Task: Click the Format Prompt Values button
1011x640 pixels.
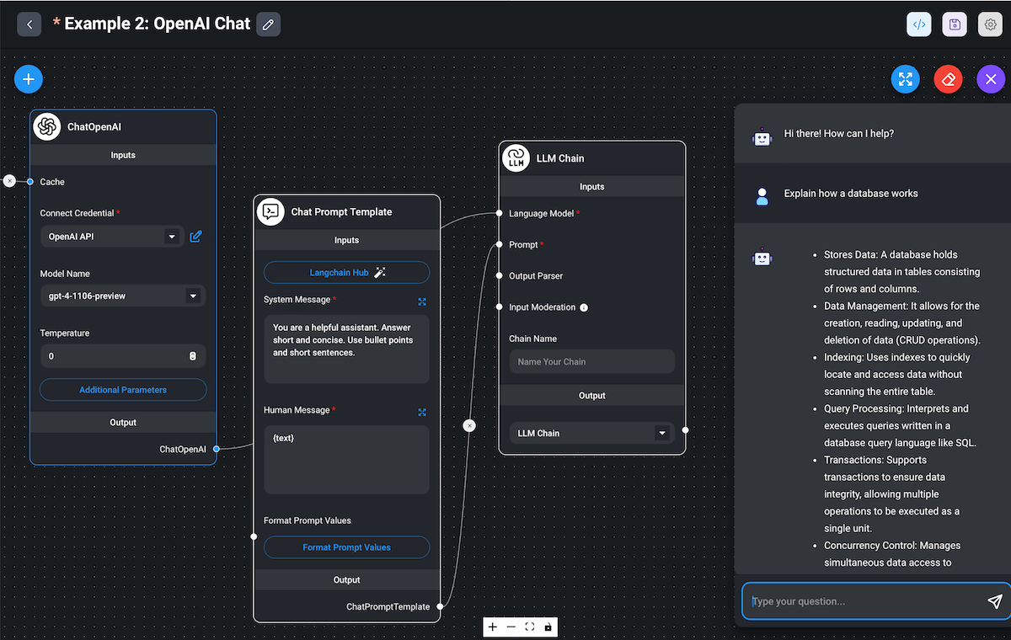Action: [x=346, y=547]
